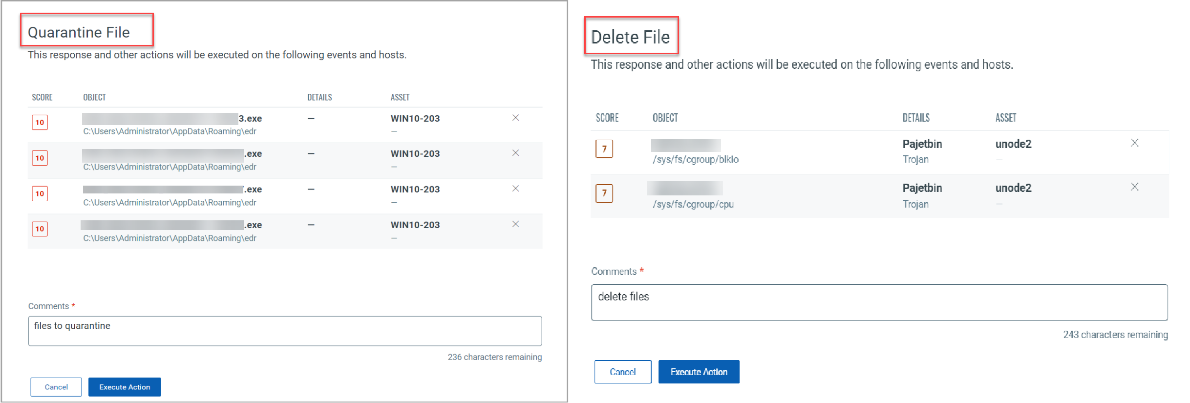The height and width of the screenshot is (403, 1190).
Task: Click Pajetbin detail in the cgroup/cpu row
Action: pos(922,188)
